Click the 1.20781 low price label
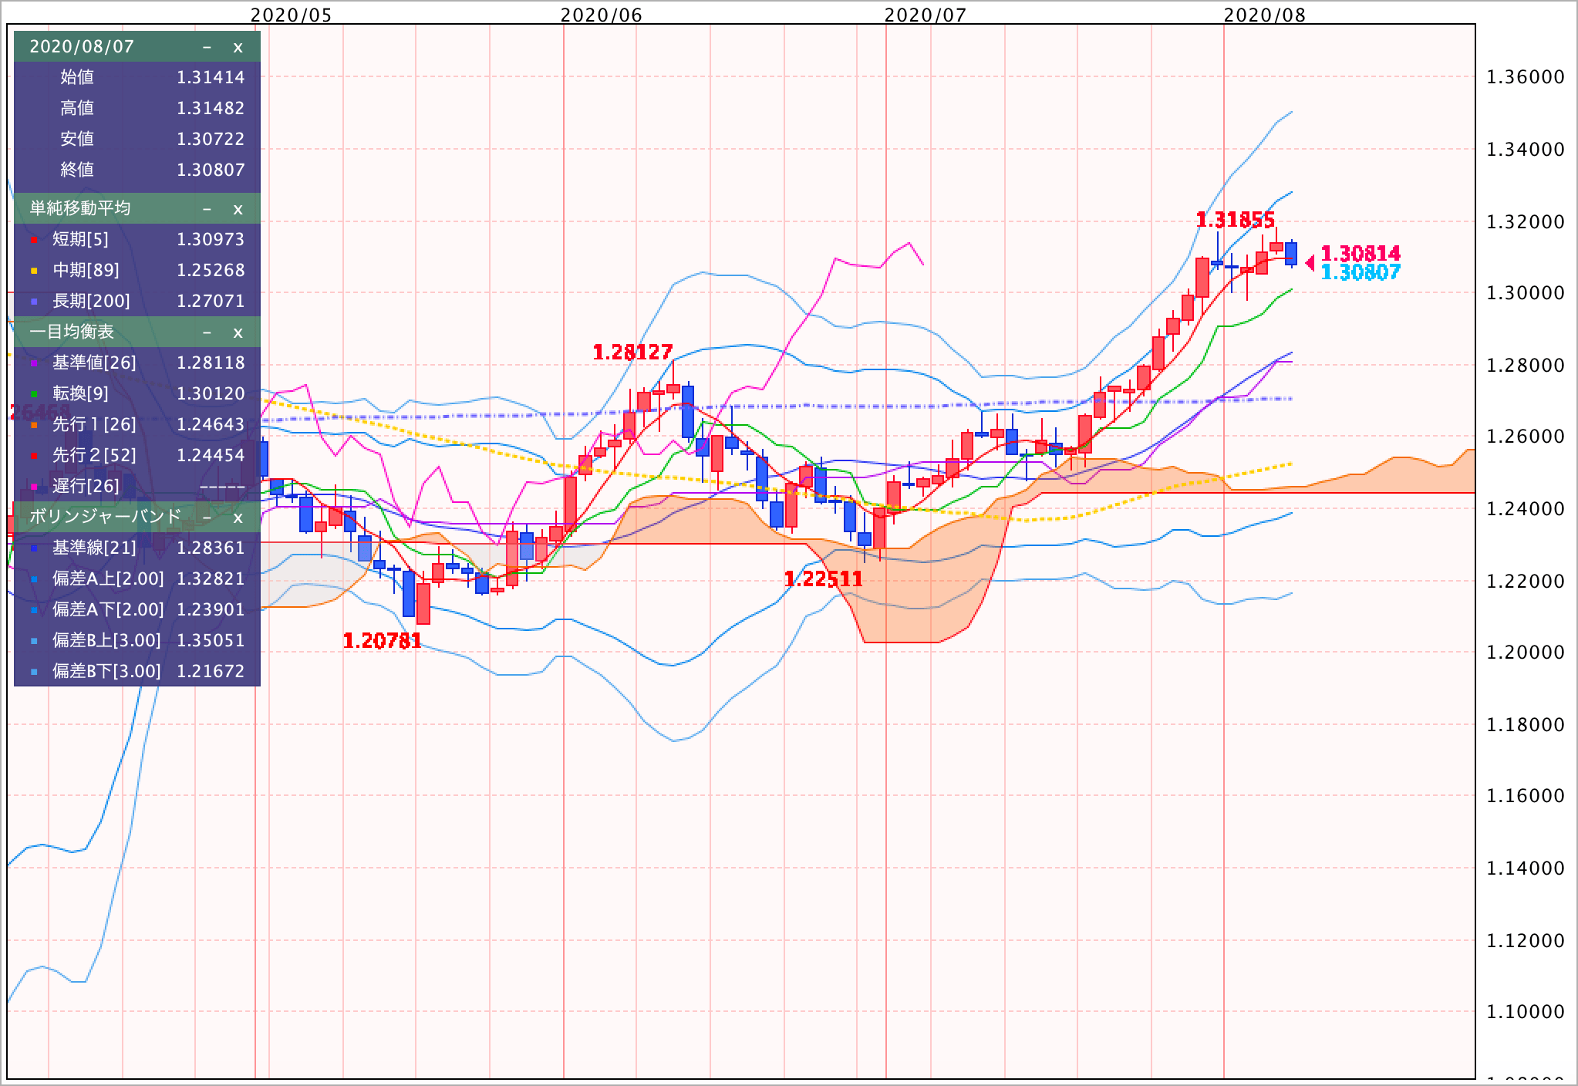This screenshot has width=1578, height=1086. [382, 641]
